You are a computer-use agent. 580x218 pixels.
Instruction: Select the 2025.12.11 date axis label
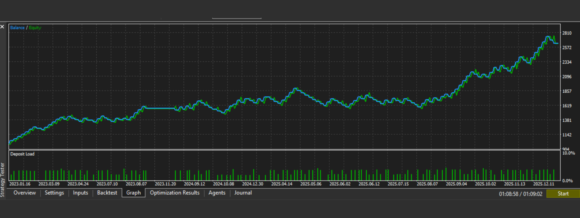tap(543, 184)
